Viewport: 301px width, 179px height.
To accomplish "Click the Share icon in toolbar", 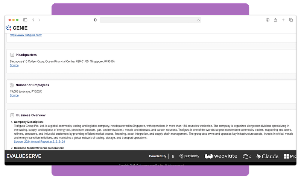I will 275,20.
